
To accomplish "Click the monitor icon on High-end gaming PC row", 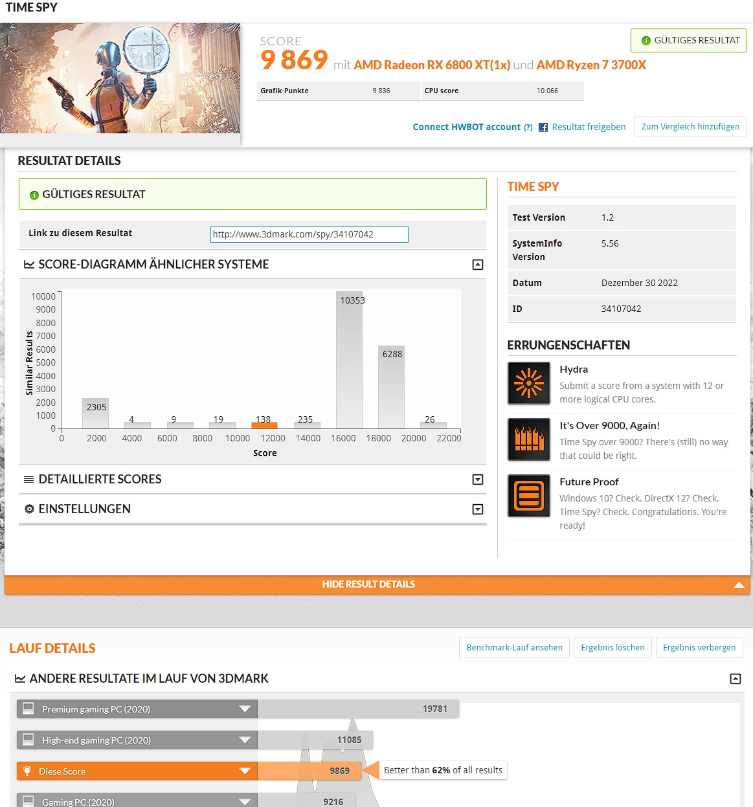I will pos(28,740).
